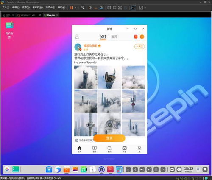Open the Weibo video tab icon
The height and width of the screenshot is (180, 212).
click(95, 149)
